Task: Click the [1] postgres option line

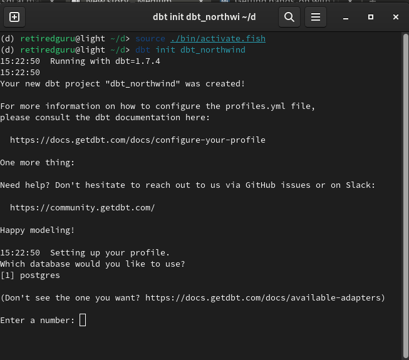Action: click(x=30, y=275)
